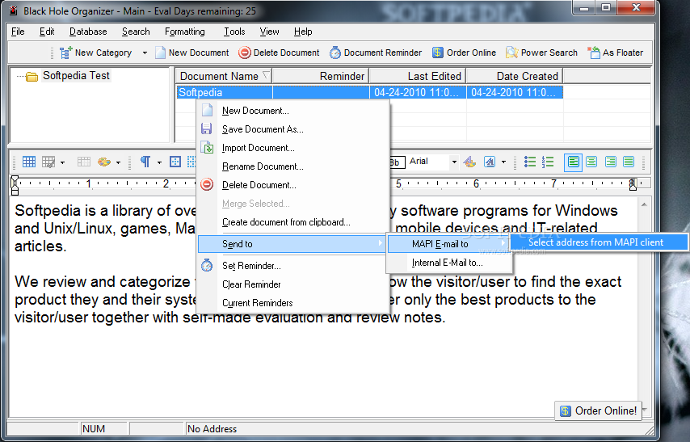Click Delete Document in the top toolbar
690x442 pixels.
279,53
